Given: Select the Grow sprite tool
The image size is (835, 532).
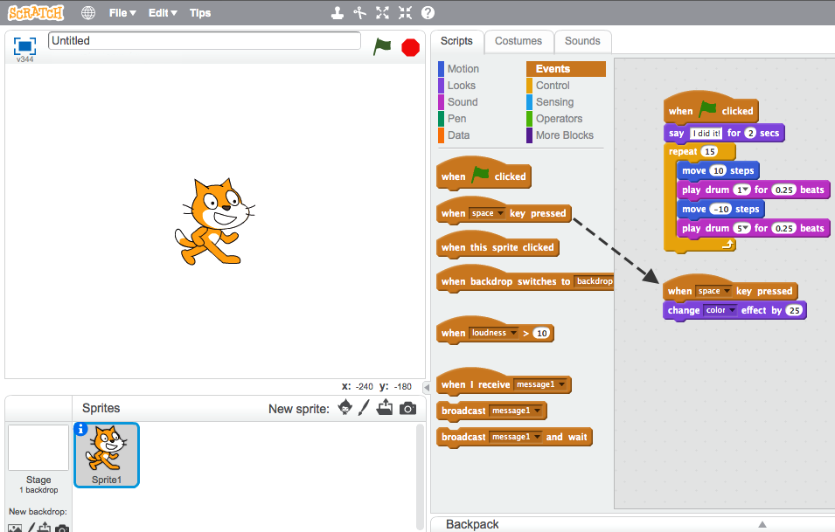Looking at the screenshot, I should [382, 13].
